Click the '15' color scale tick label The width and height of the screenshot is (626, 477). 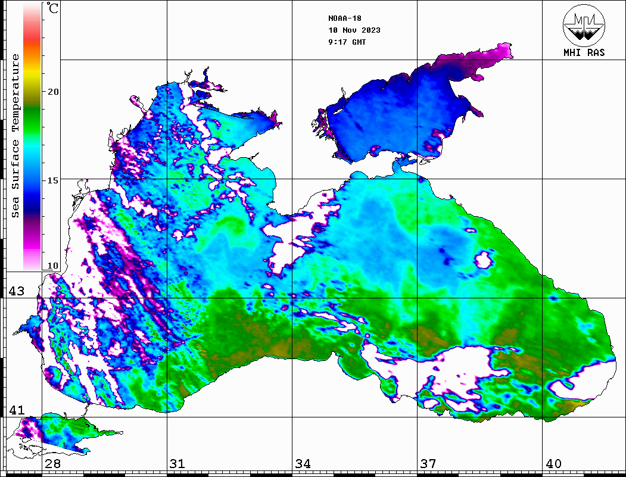pos(52,180)
